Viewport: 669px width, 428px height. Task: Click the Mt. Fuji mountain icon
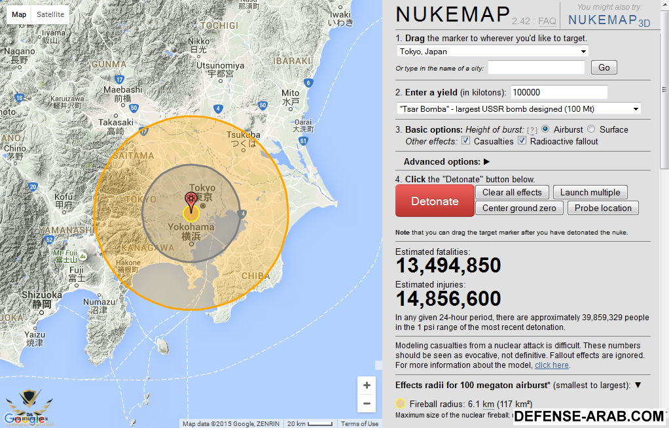click(83, 256)
